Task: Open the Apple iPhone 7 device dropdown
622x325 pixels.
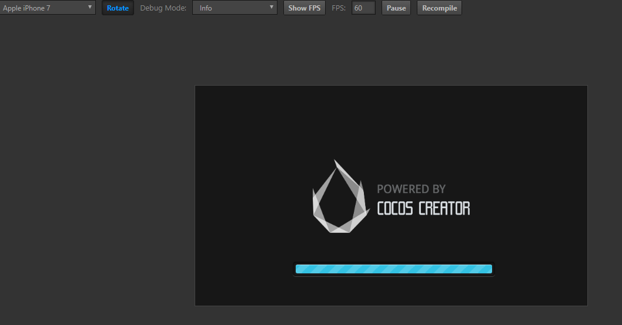Action: 47,8
